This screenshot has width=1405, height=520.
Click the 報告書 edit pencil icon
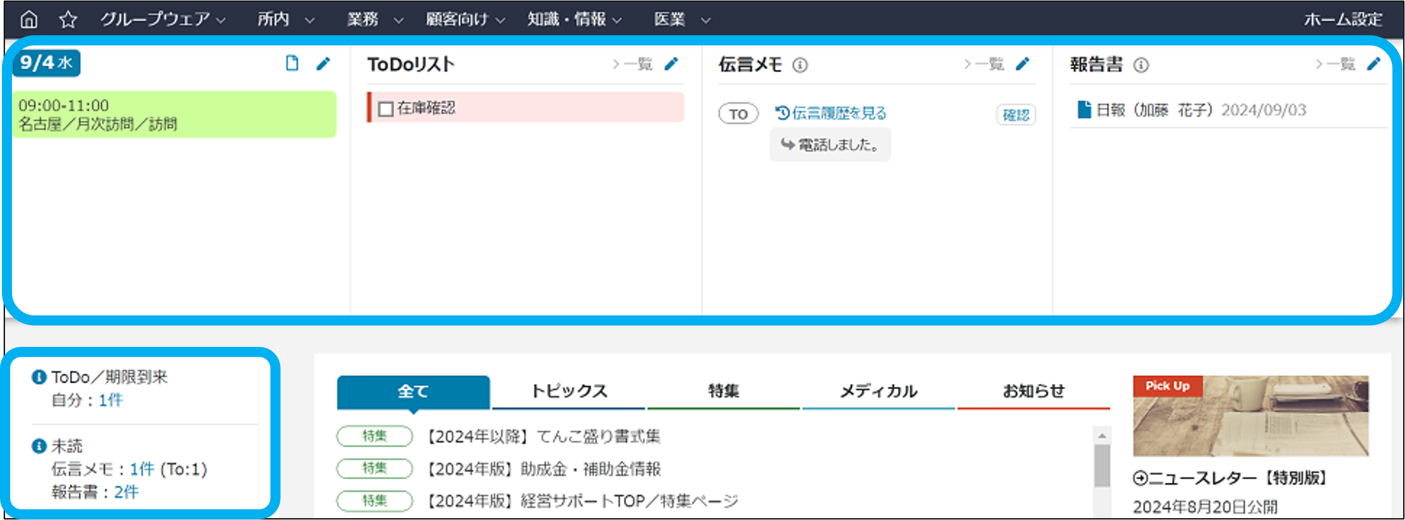(x=1374, y=64)
